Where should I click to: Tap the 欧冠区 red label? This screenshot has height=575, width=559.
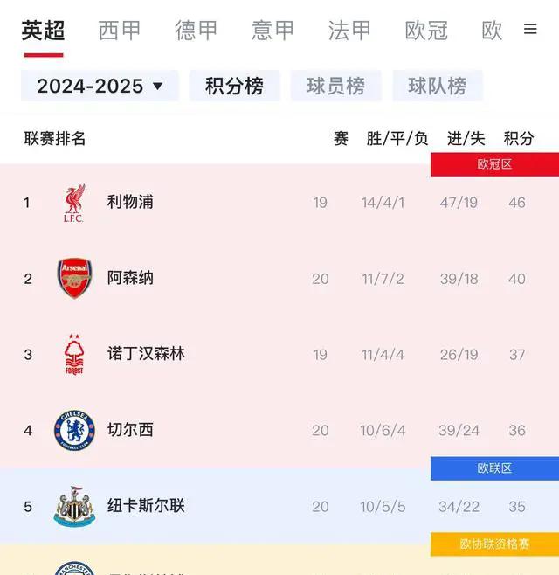tap(494, 164)
